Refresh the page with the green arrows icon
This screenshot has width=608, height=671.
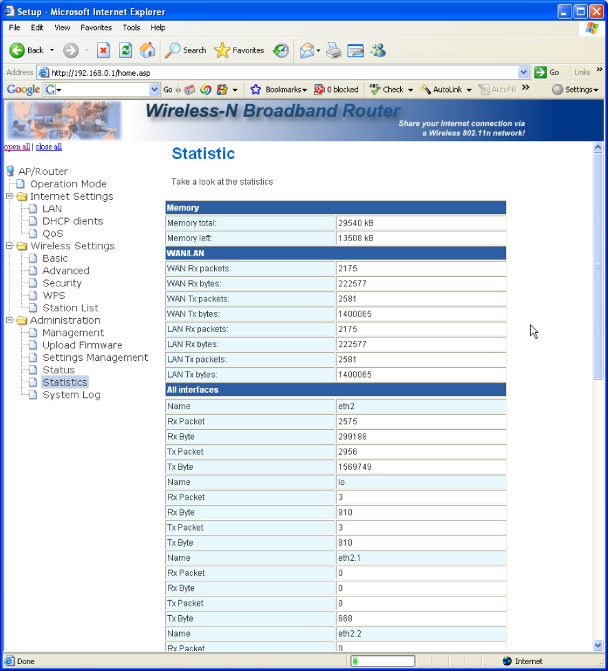tap(125, 51)
